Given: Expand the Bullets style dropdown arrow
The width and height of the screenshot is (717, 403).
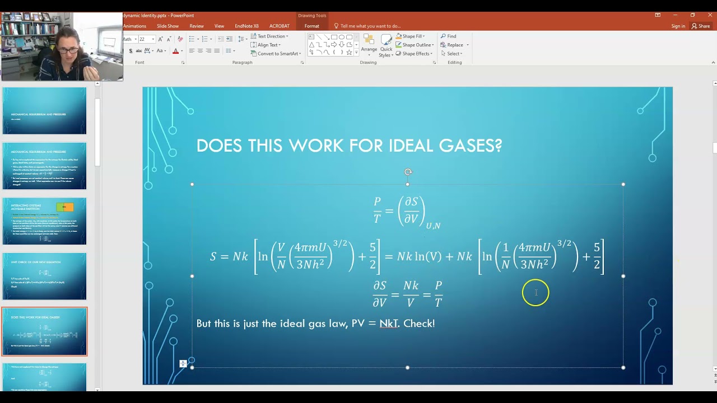Looking at the screenshot, I should (198, 39).
